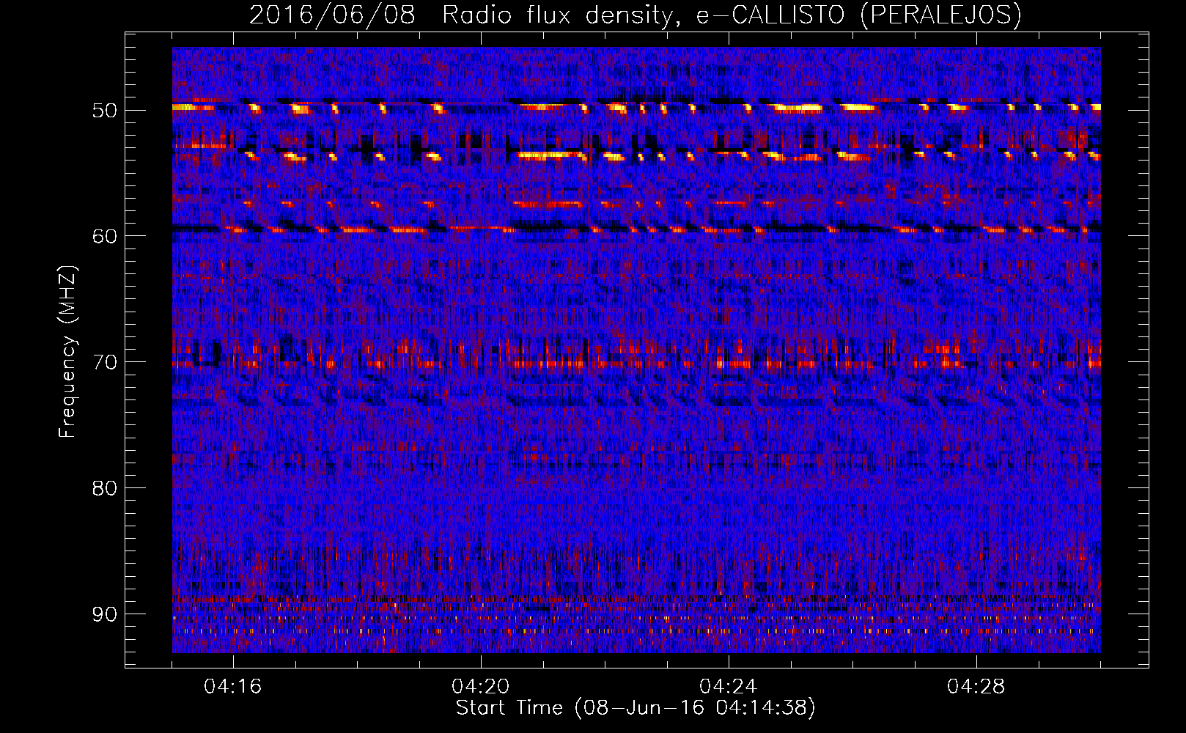
Task: Click the 80 MHz frequency tick label
Action: [104, 488]
